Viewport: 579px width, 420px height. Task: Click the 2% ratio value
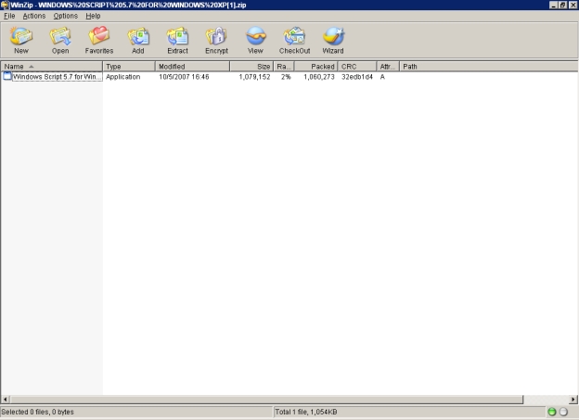pyautogui.click(x=286, y=77)
